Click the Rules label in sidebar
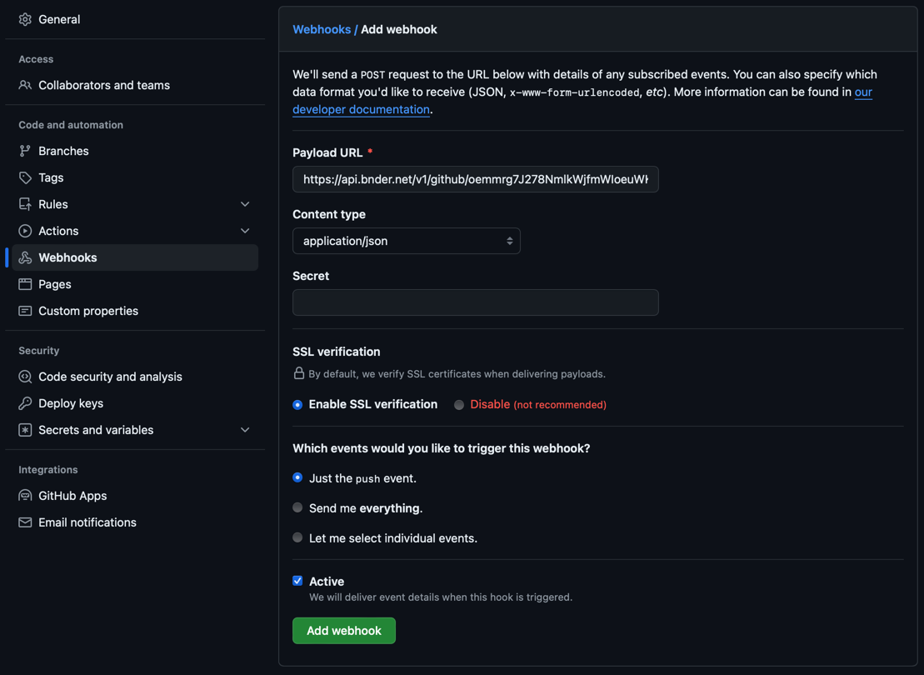Screen dimensions: 924x675 click(x=53, y=204)
